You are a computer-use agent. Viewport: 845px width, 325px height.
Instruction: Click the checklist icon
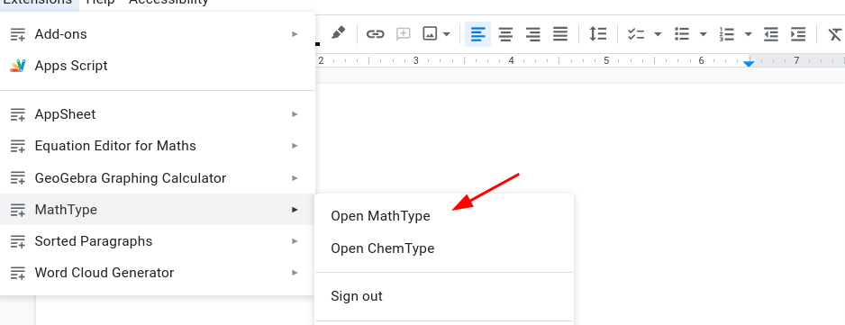(x=636, y=34)
